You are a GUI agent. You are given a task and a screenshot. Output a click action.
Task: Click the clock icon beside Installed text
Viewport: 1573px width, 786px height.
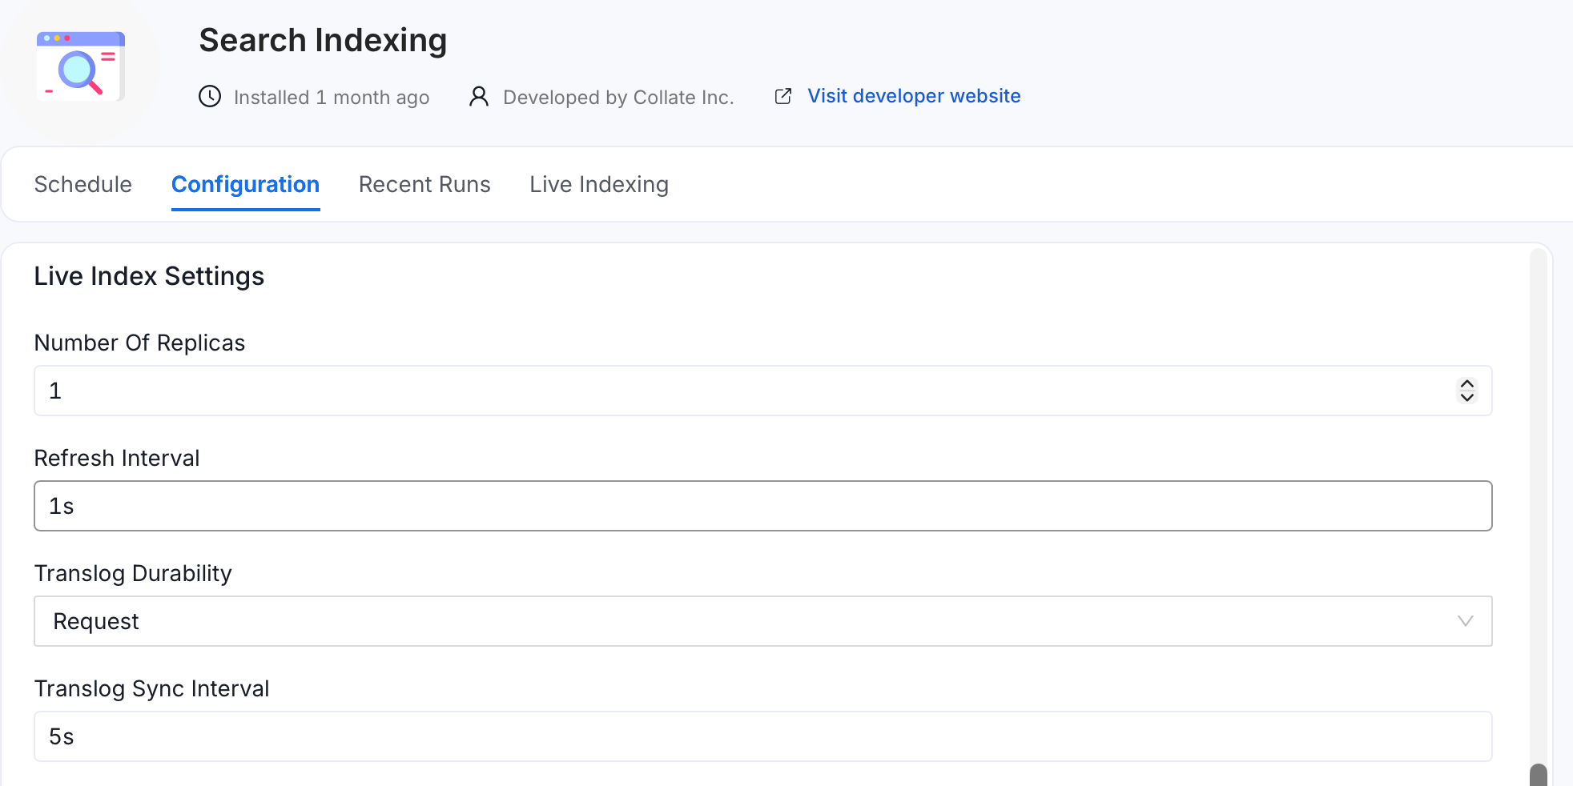(x=210, y=97)
